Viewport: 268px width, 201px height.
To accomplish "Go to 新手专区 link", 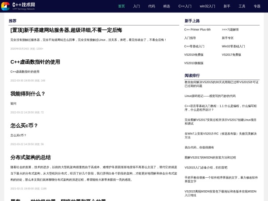I will pyautogui.click(x=228, y=38).
